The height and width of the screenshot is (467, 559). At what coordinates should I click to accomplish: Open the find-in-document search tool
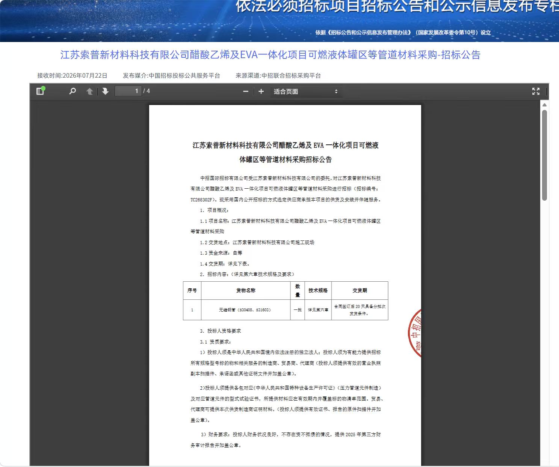coord(73,91)
